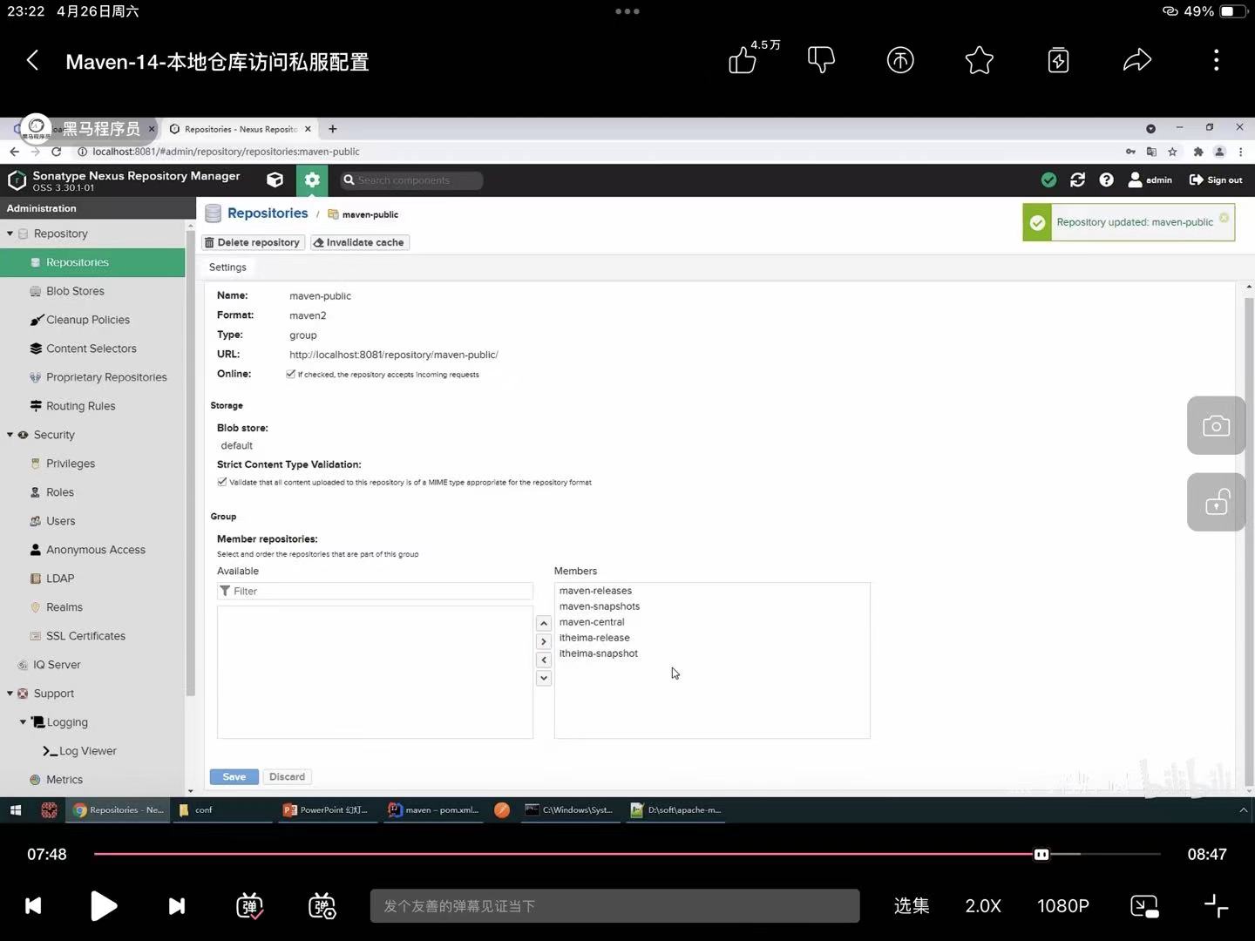
Task: Open the Windows Start button
Action: click(x=15, y=809)
